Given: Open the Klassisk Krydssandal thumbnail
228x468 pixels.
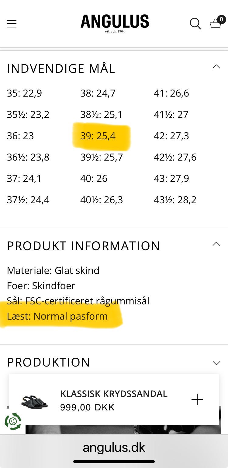Looking at the screenshot, I should pos(35,400).
